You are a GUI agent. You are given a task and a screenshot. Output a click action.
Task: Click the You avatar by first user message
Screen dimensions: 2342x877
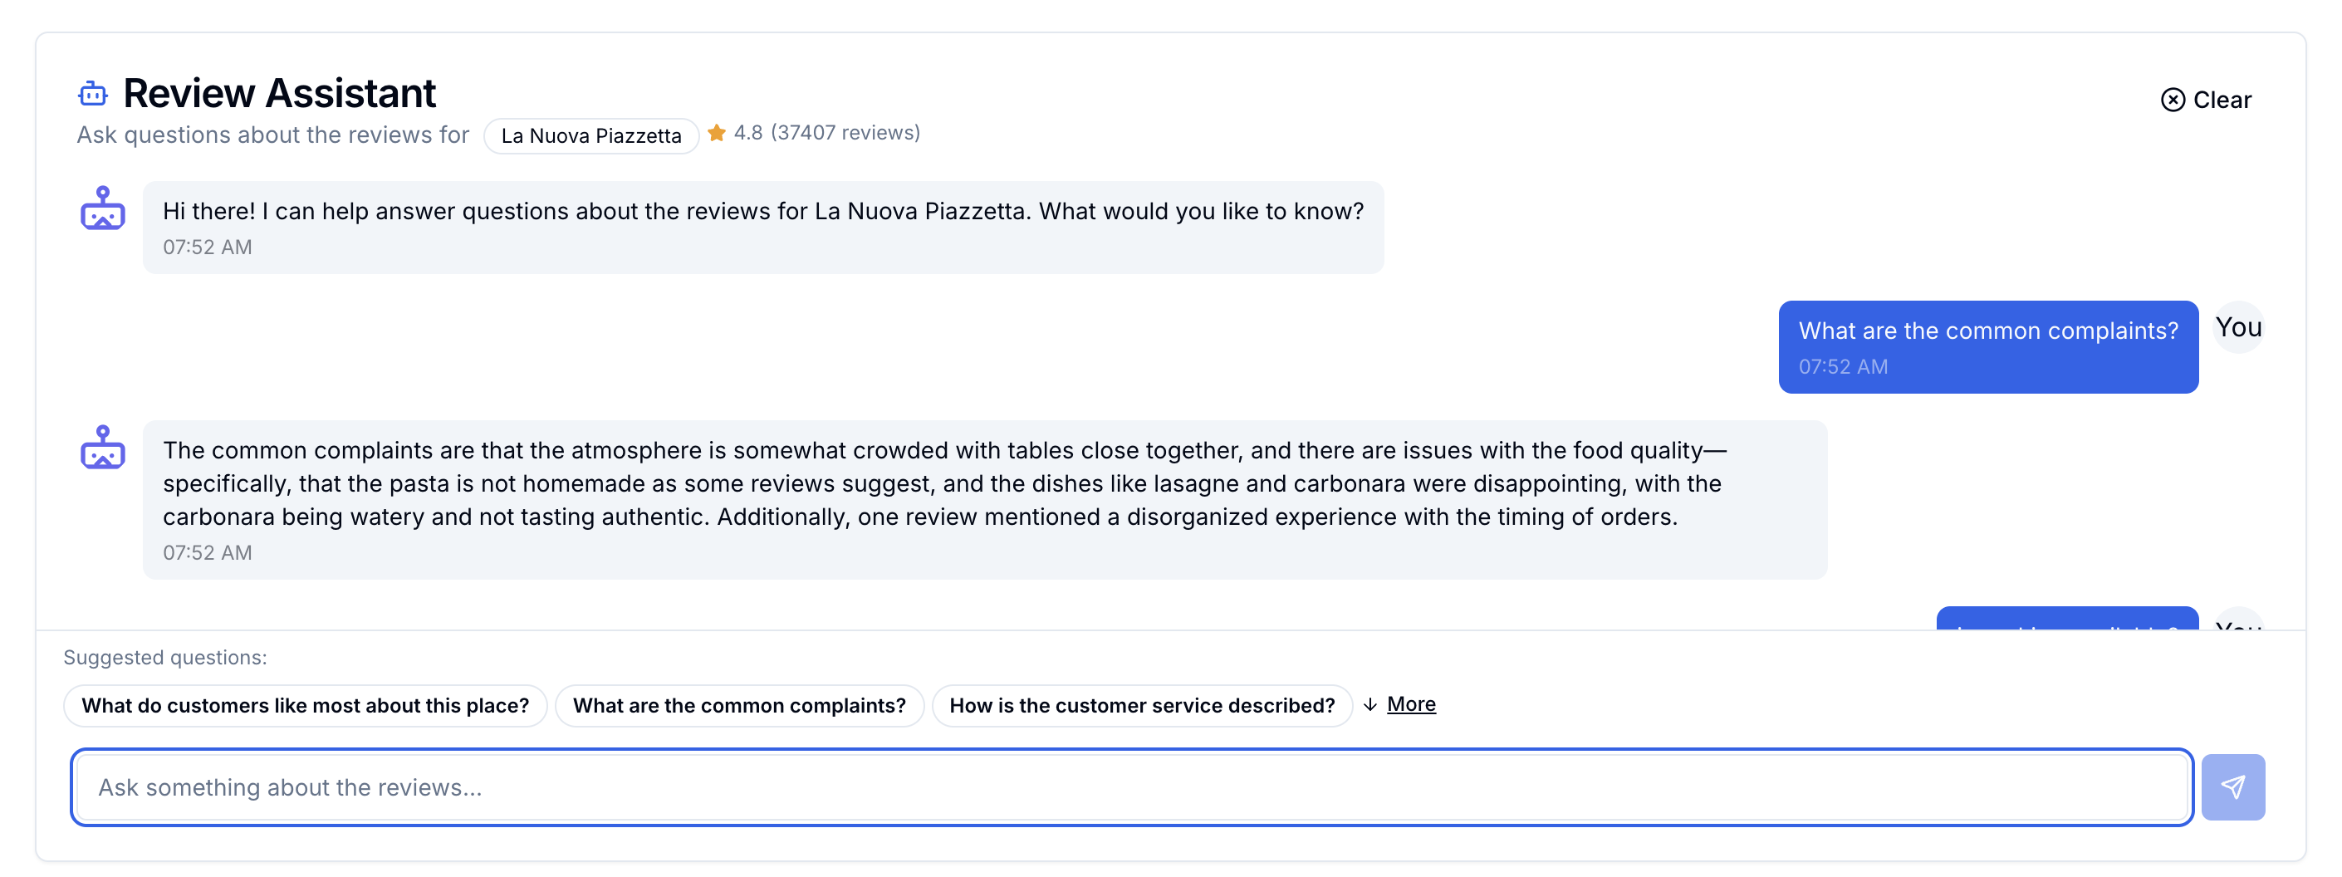(2237, 327)
